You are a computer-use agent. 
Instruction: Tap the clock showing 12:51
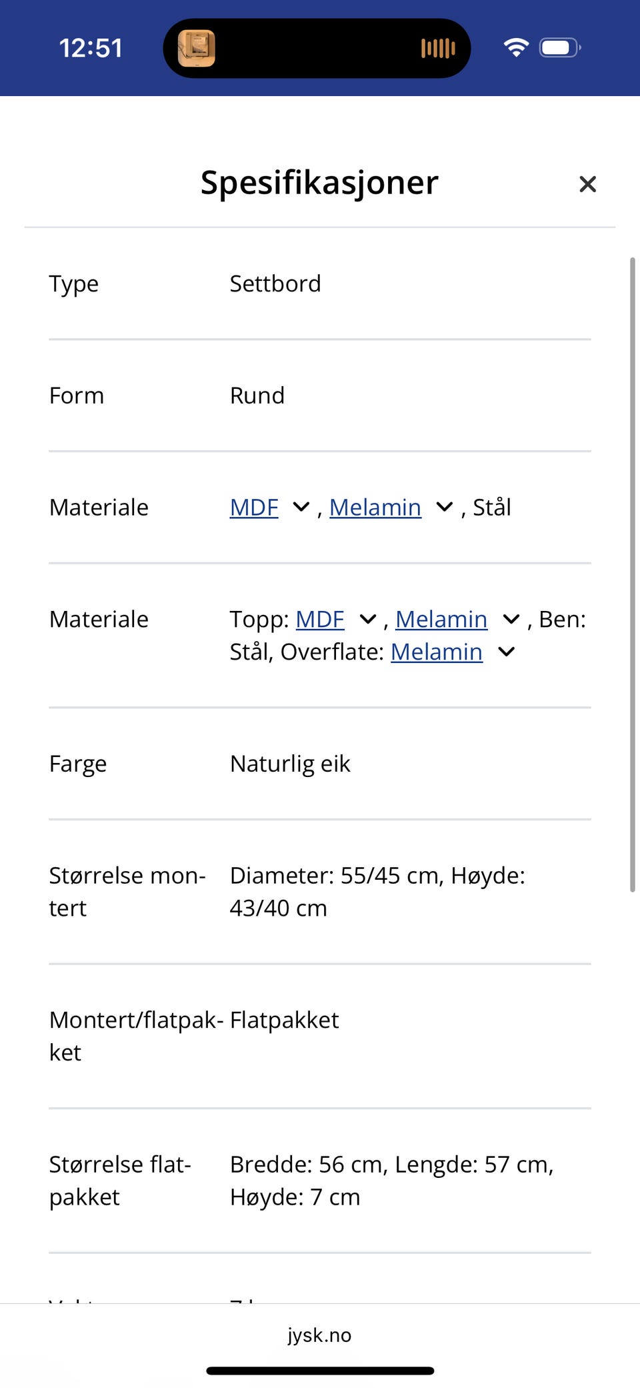pyautogui.click(x=91, y=48)
